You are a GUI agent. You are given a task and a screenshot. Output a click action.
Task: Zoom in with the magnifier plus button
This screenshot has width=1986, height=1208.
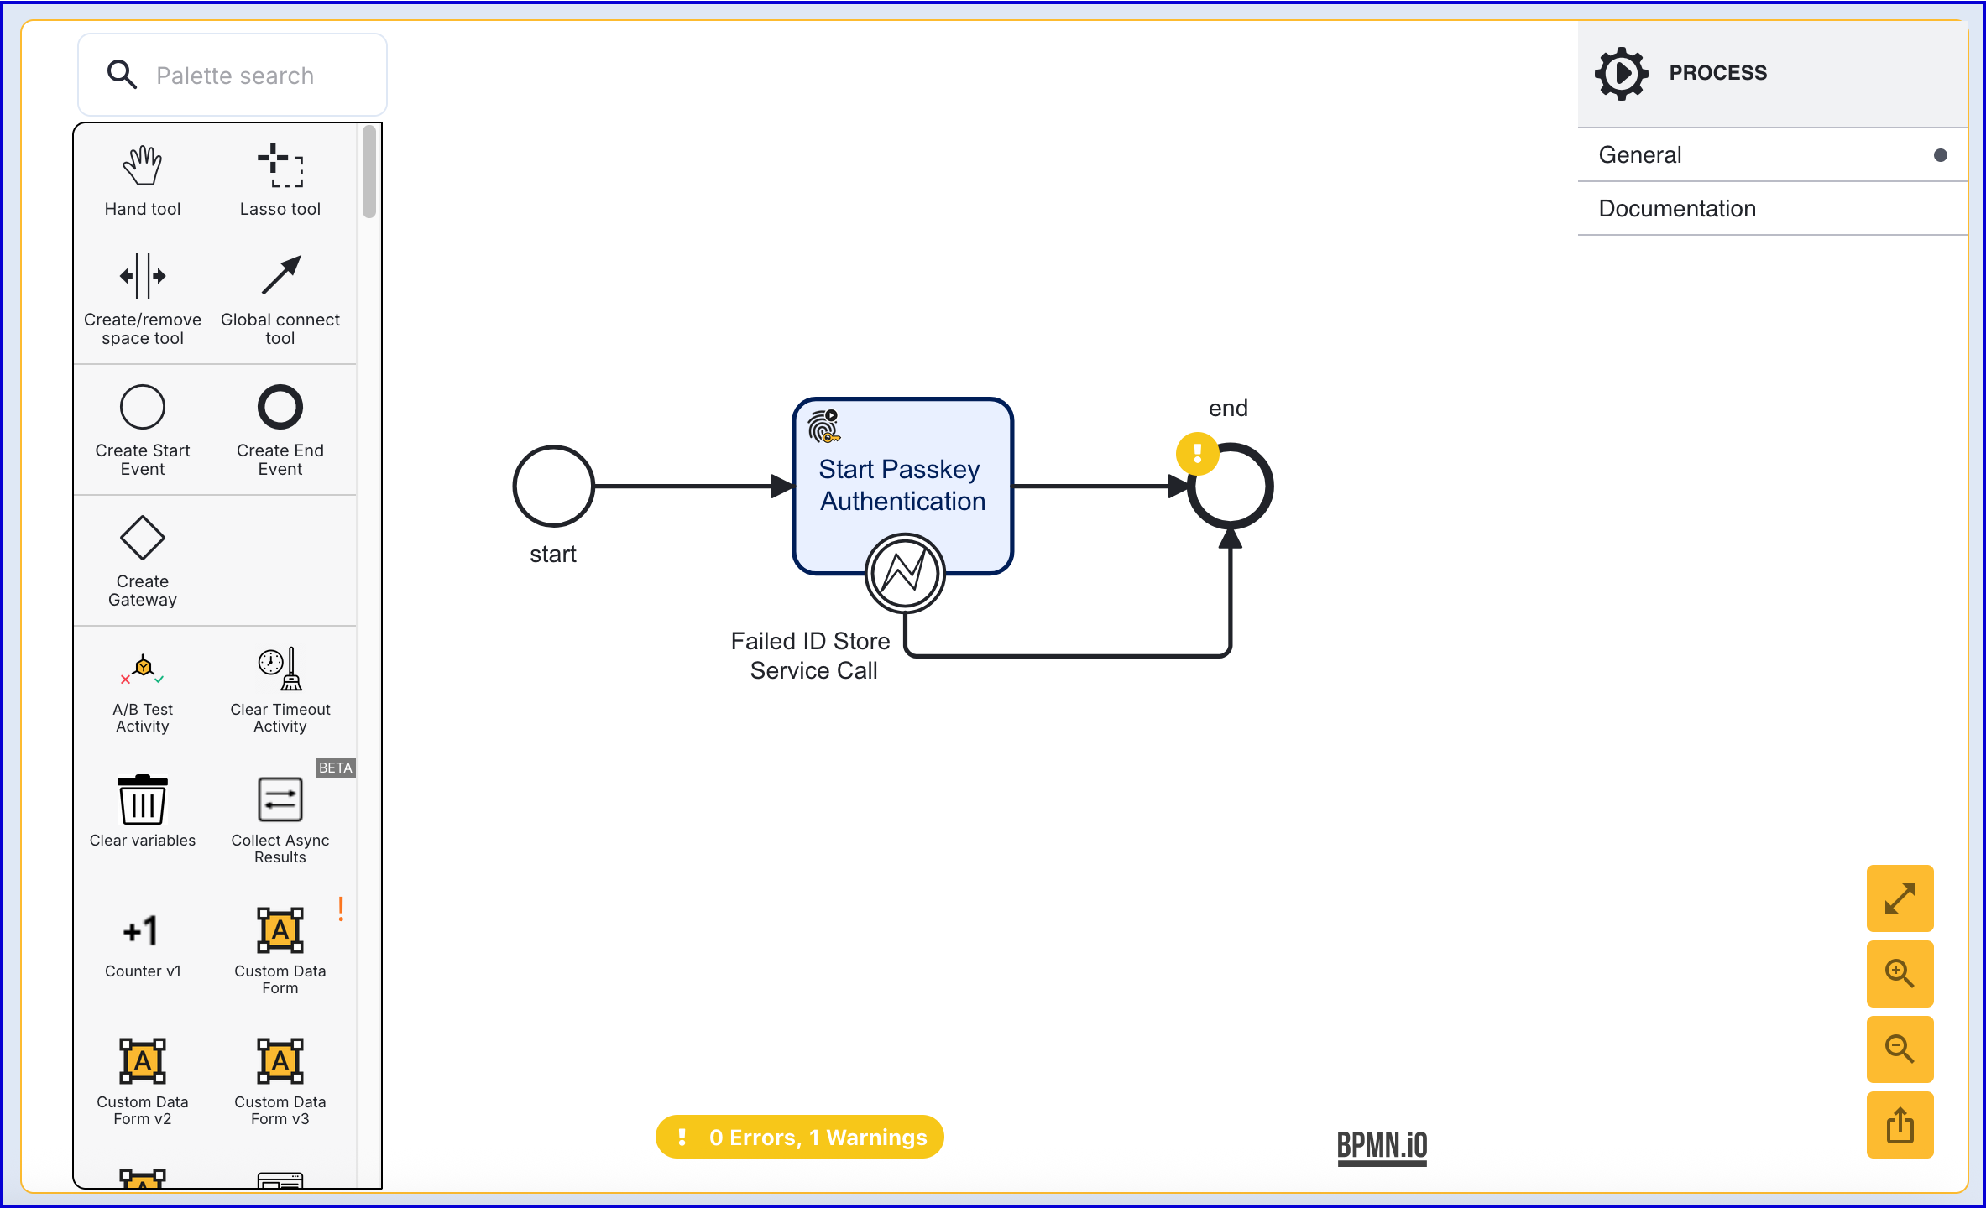click(x=1899, y=974)
